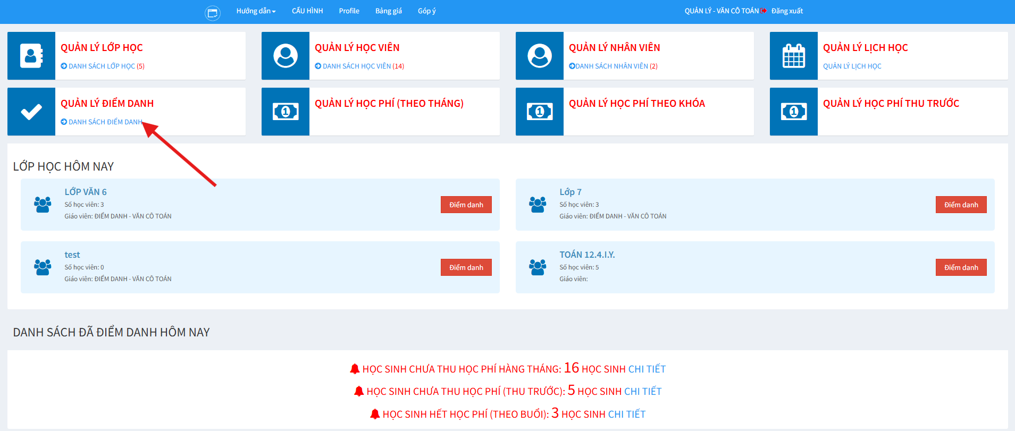Click the user icon beside QUẢN LÝ NHÂN VIÊN

(x=539, y=56)
